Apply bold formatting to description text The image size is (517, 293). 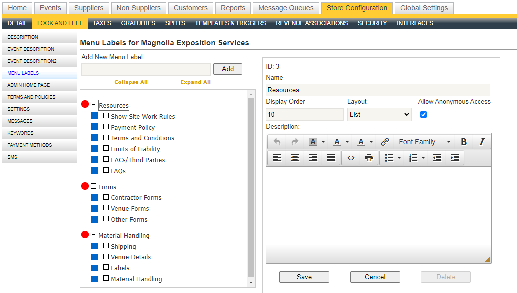[x=464, y=142]
